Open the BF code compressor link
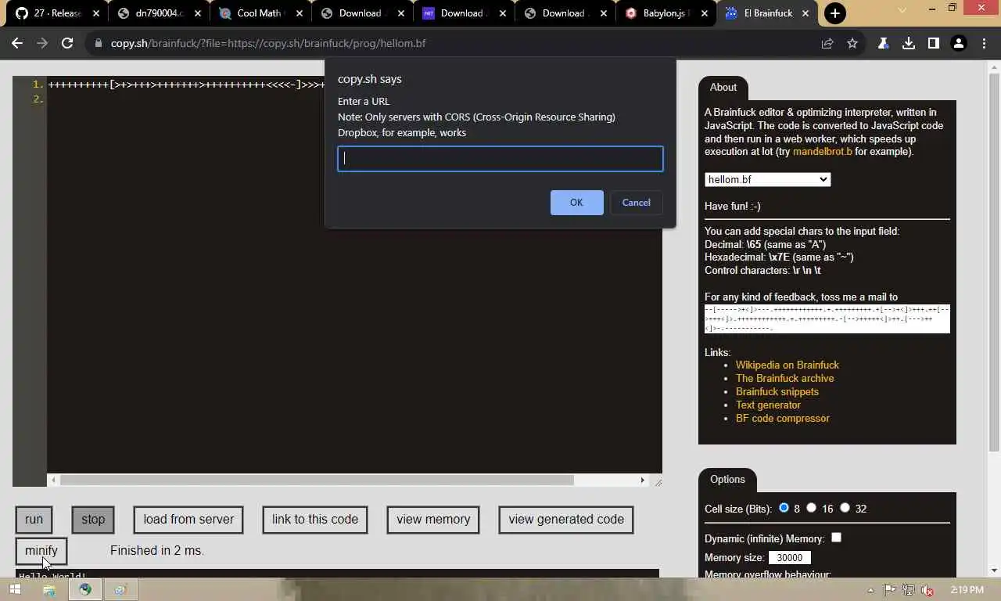The height and width of the screenshot is (601, 1001). click(x=783, y=418)
